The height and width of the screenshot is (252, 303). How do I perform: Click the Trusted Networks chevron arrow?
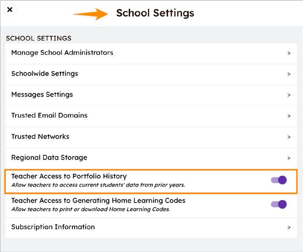288,137
